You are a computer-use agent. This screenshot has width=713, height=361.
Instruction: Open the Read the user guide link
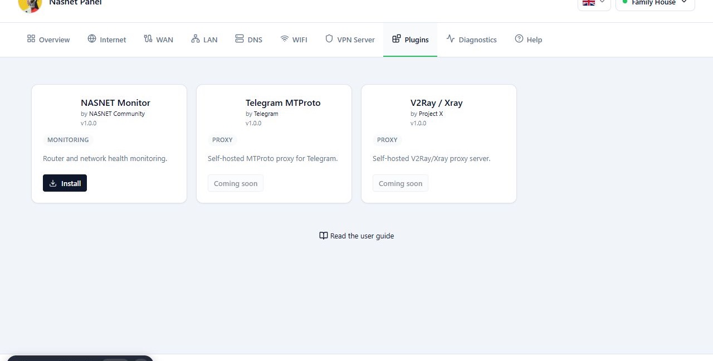356,236
